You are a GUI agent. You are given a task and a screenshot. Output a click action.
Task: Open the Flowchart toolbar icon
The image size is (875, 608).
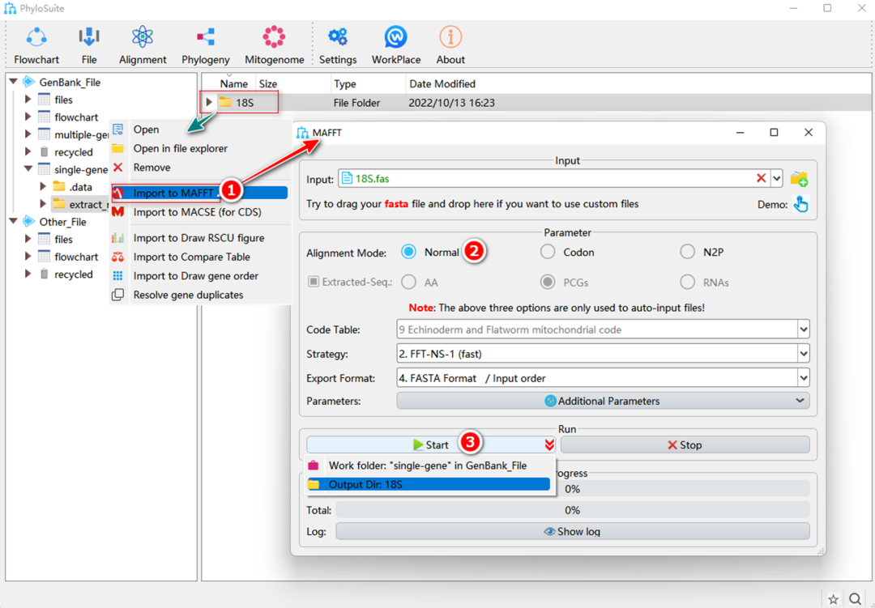[36, 37]
